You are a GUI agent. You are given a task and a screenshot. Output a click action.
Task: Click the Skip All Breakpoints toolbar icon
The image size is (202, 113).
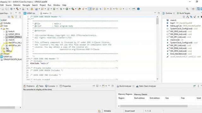27,9
